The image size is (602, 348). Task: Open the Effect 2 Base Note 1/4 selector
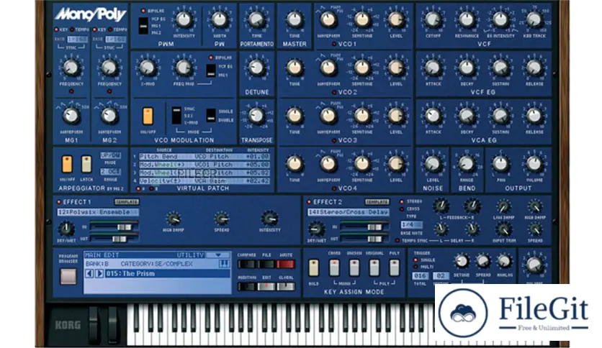click(411, 225)
